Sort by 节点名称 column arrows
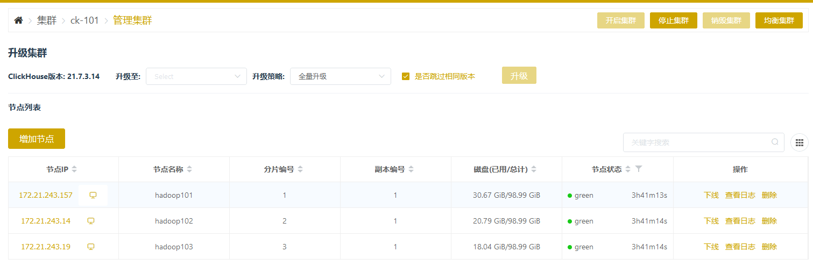 click(x=189, y=169)
